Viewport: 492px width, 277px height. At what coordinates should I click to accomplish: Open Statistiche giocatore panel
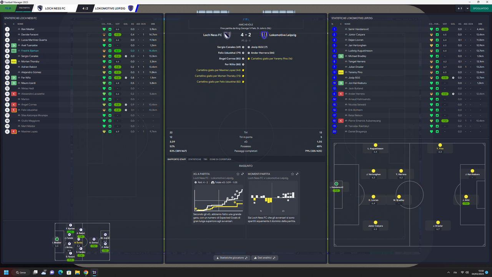click(x=231, y=258)
